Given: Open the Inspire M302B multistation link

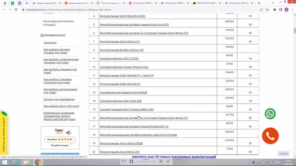Looking at the screenshot, I should tap(123, 92).
